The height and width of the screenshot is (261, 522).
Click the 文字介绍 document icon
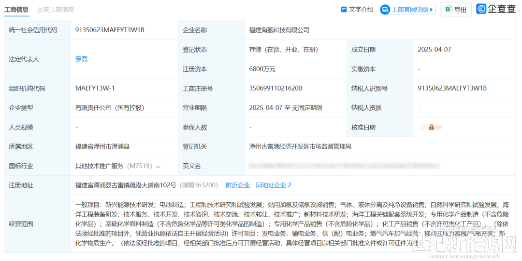click(344, 10)
